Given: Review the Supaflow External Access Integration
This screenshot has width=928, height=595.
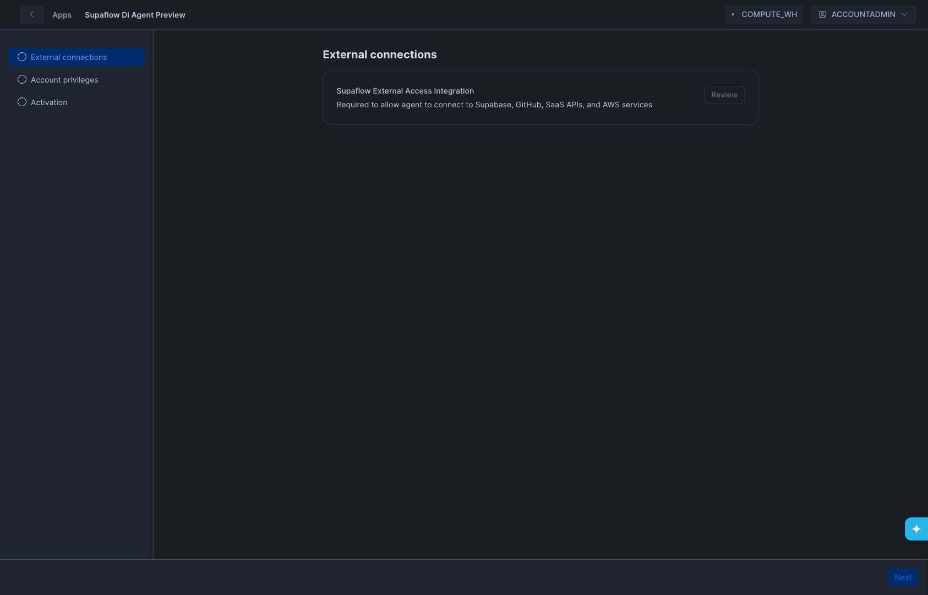Looking at the screenshot, I should coord(724,95).
